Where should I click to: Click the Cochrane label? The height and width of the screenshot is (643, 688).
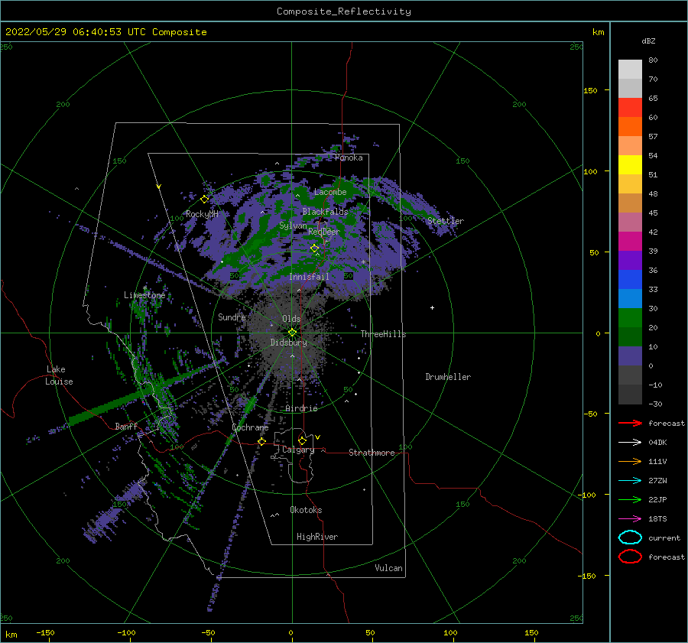[x=250, y=427]
